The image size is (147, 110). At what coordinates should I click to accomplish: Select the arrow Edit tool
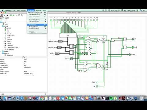coord(4,15)
